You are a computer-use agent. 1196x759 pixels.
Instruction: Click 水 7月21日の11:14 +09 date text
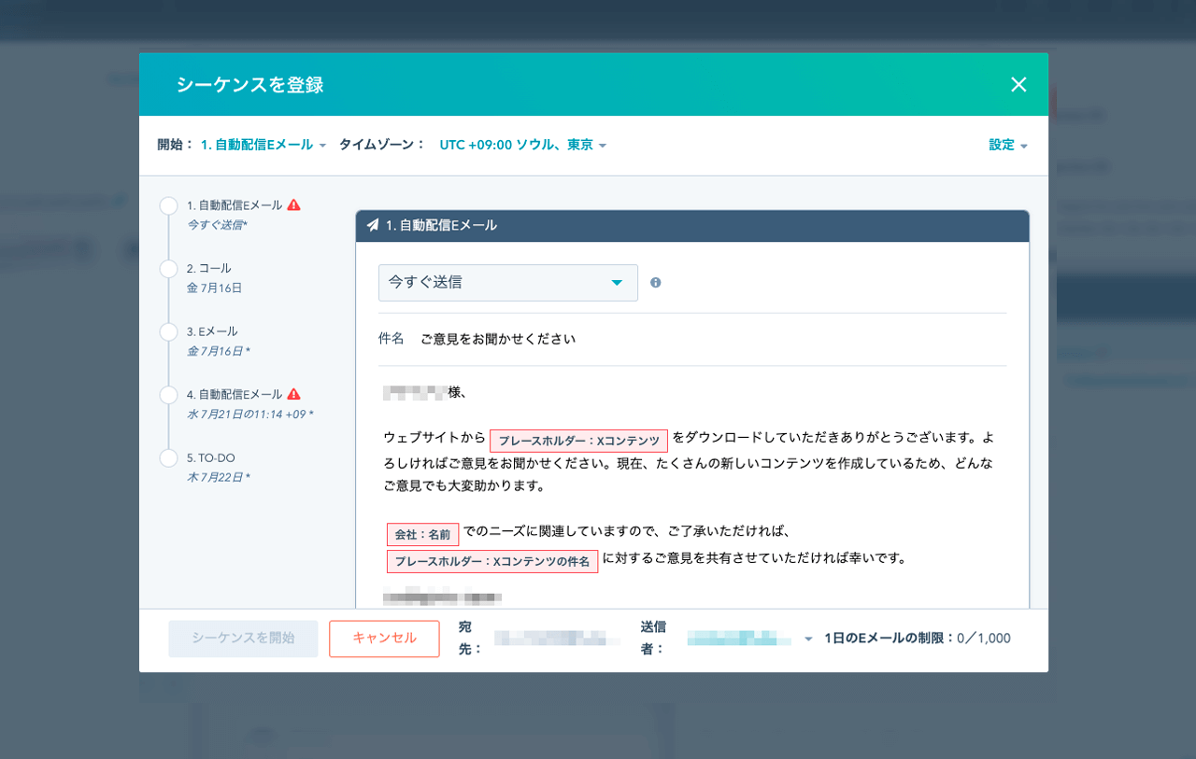pos(249,414)
